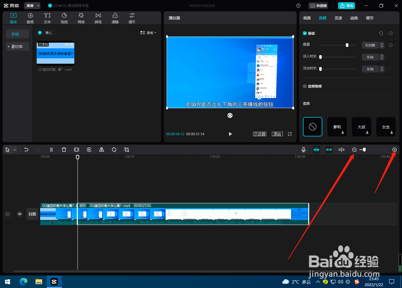402x288 pixels.
Task: Select the 大叔 voice effect
Action: click(362, 127)
